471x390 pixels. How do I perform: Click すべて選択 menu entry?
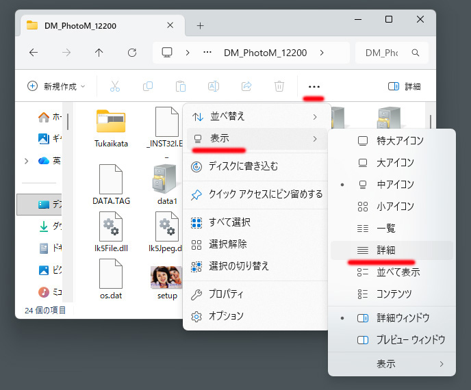pos(230,222)
